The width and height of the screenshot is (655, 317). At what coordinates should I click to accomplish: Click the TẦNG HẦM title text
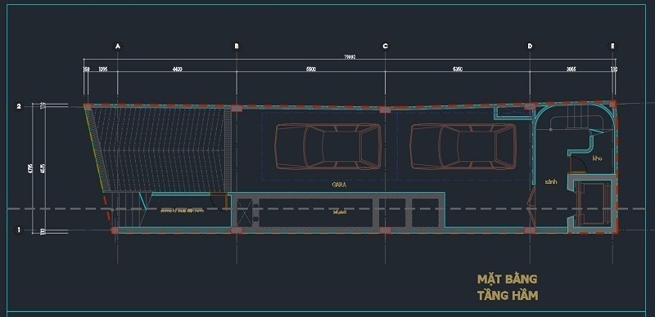coord(508,295)
